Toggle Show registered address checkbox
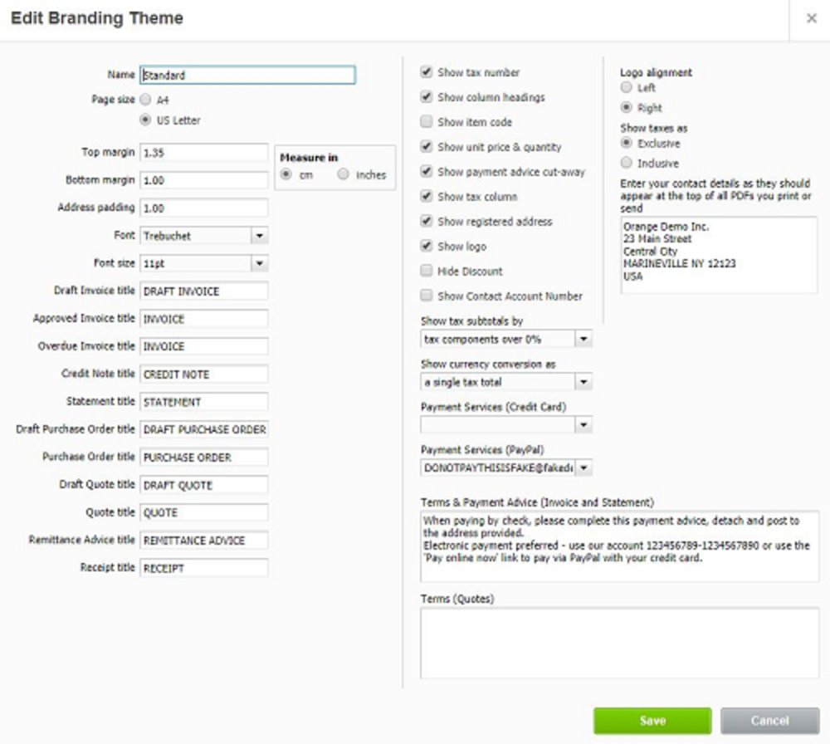Image resolution: width=830 pixels, height=744 pixels. pos(427,222)
